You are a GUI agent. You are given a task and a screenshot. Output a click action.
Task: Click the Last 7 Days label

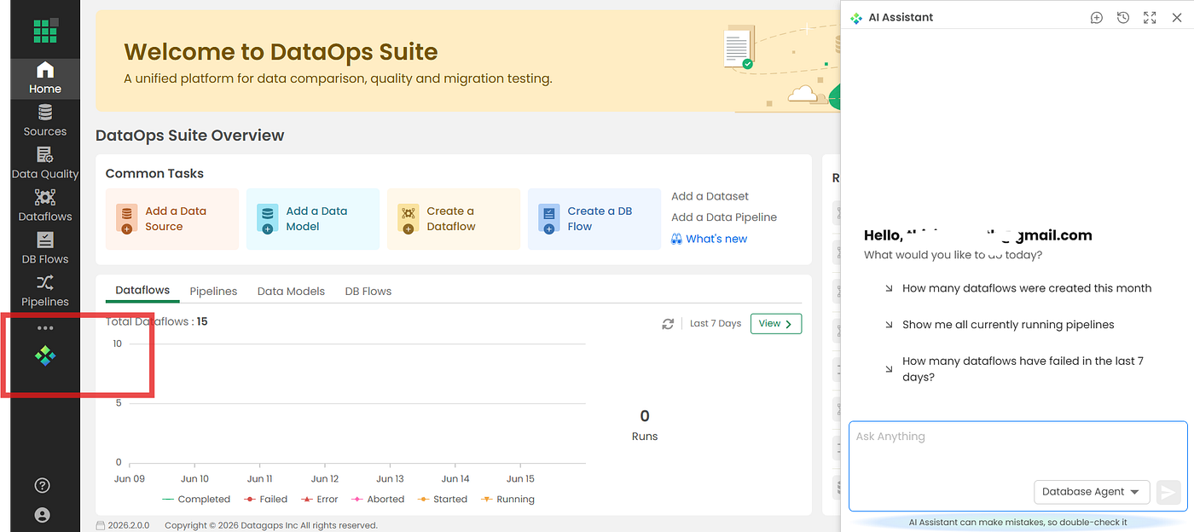tap(716, 324)
